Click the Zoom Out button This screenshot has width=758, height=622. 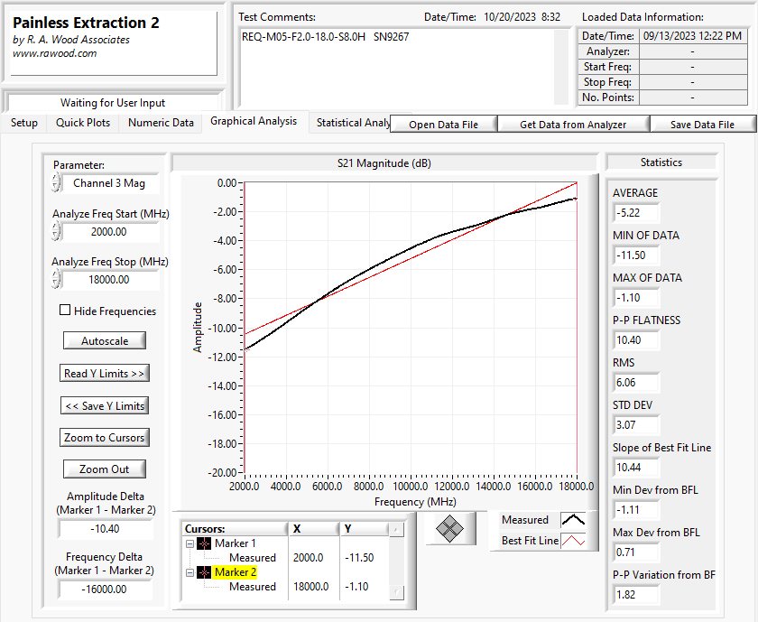pyautogui.click(x=105, y=469)
